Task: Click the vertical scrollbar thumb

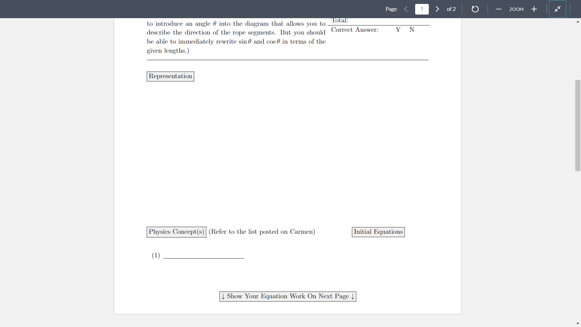Action: [578, 125]
